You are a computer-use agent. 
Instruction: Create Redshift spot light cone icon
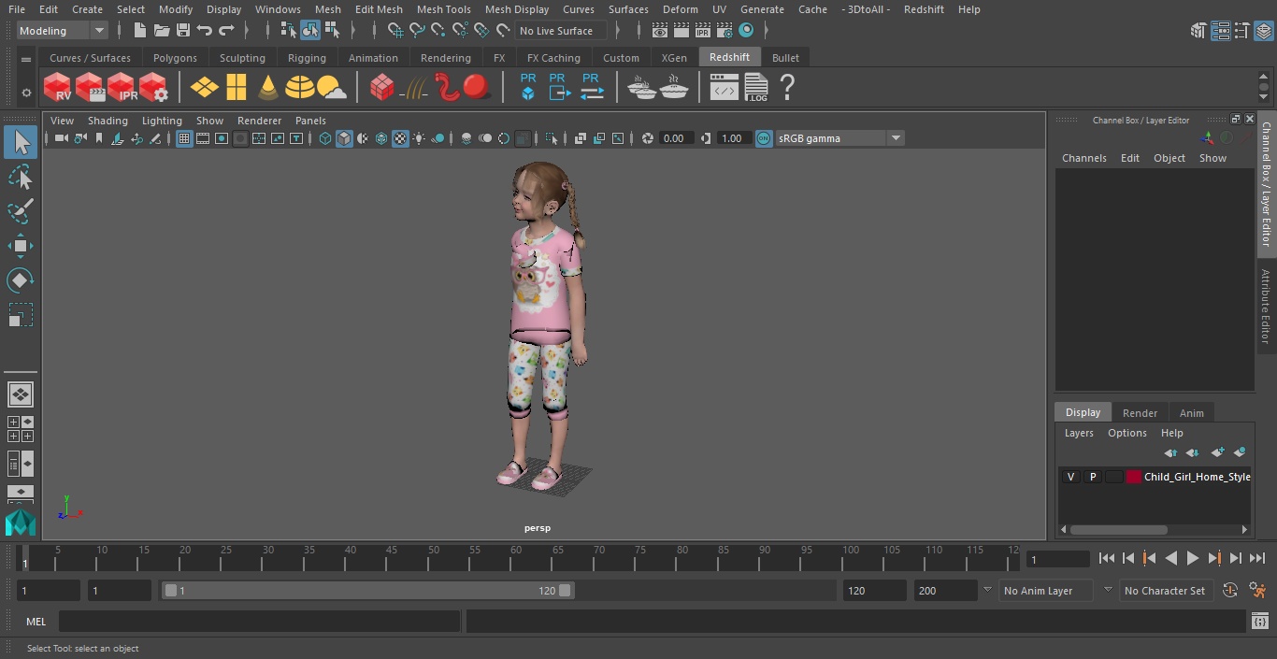(268, 88)
